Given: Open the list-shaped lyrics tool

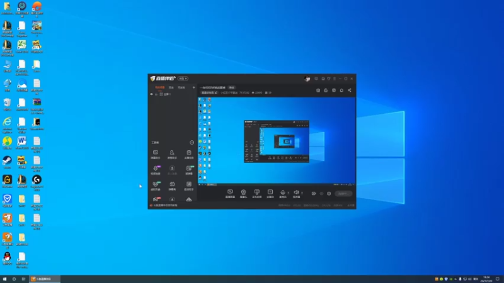Looking at the screenshot, I should (x=188, y=186).
